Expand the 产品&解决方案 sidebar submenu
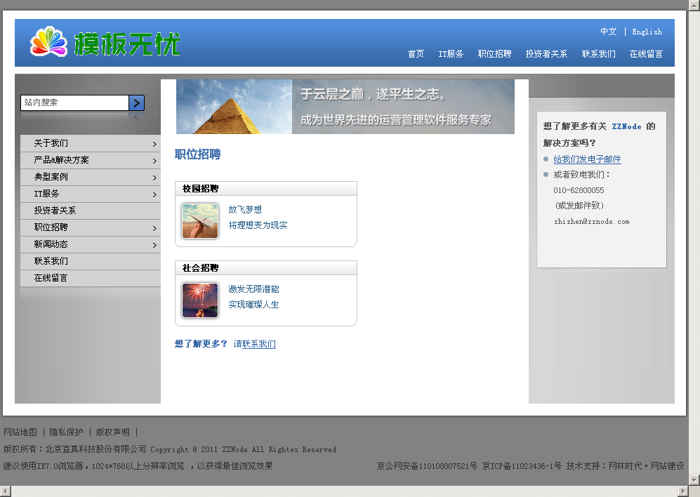The height and width of the screenshot is (497, 700). point(154,161)
